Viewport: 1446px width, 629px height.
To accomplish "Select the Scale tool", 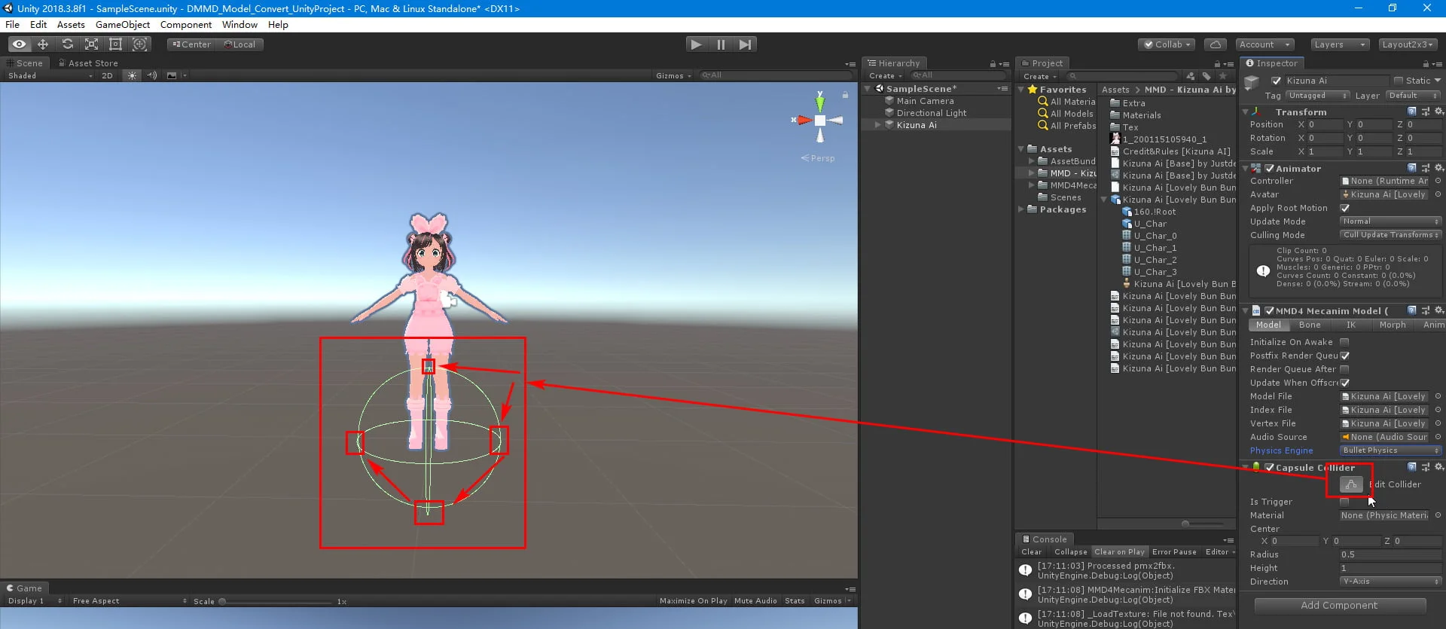I will [91, 44].
